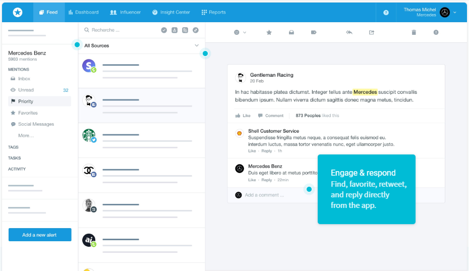
Task: Click the Gentleman Racing post author name
Action: (272, 75)
